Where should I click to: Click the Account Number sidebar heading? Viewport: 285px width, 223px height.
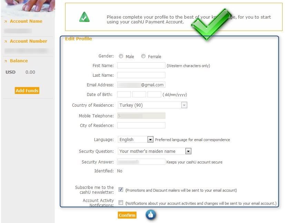click(29, 41)
